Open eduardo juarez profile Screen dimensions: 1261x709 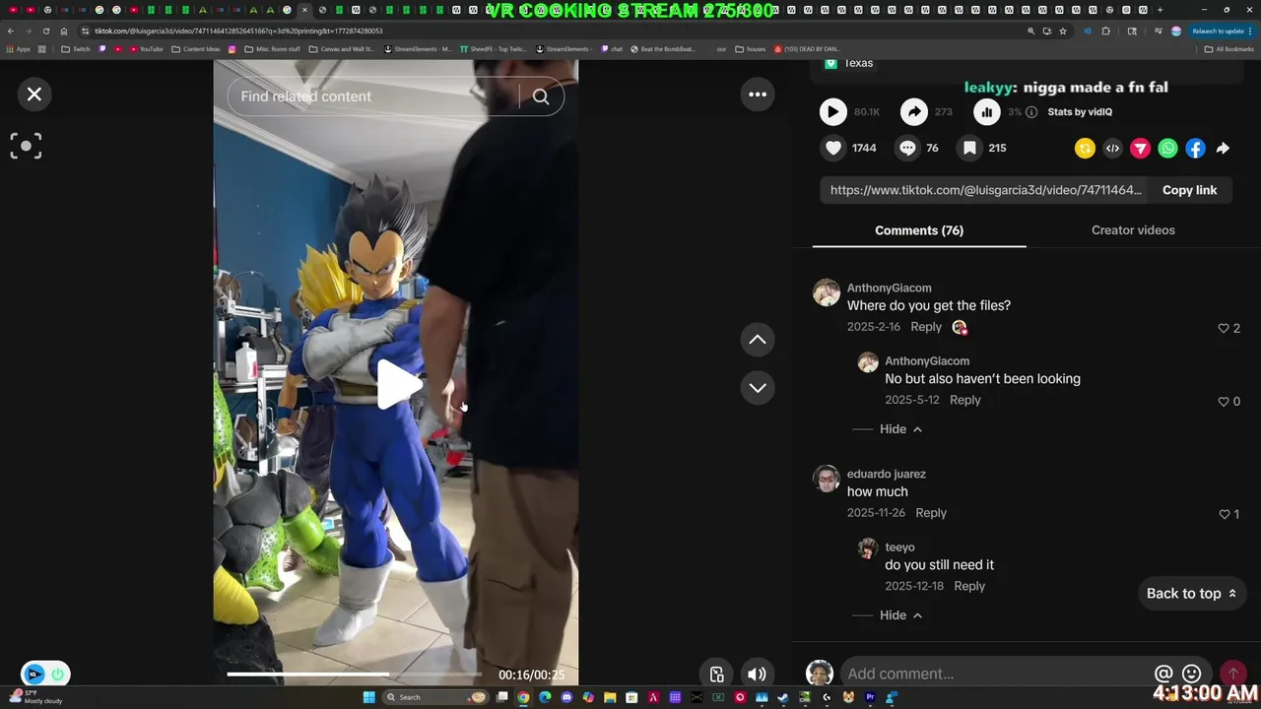click(x=887, y=474)
